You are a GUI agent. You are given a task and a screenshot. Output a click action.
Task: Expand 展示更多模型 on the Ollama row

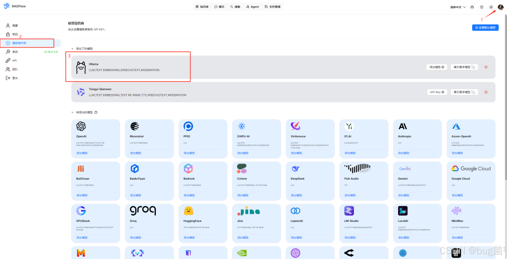(x=464, y=67)
